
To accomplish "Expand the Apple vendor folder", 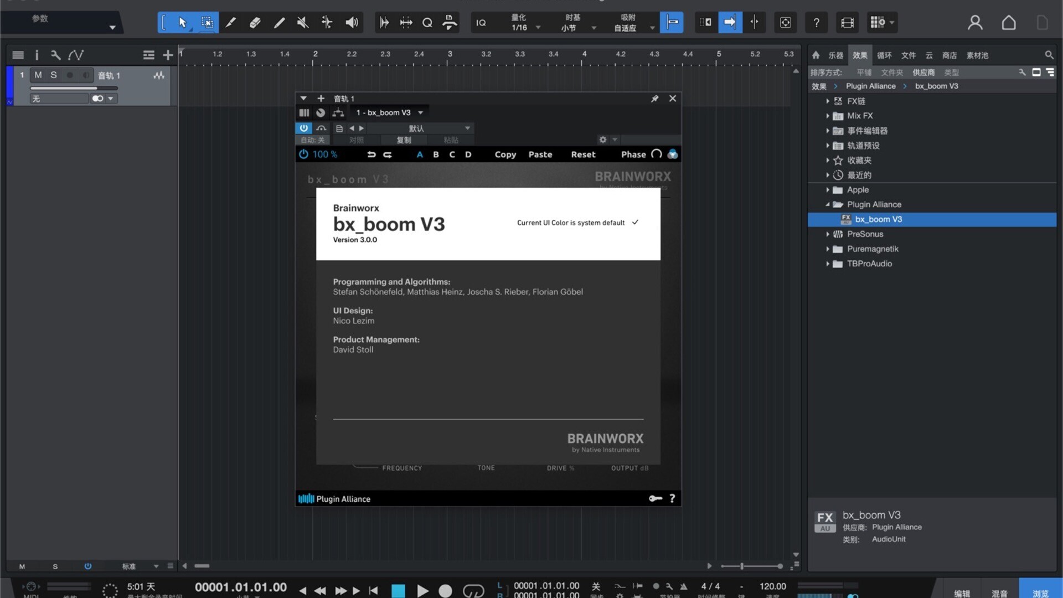I will 828,190.
